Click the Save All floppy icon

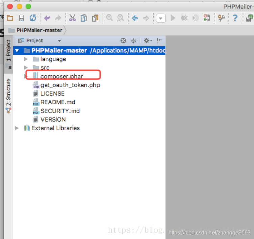point(21,18)
